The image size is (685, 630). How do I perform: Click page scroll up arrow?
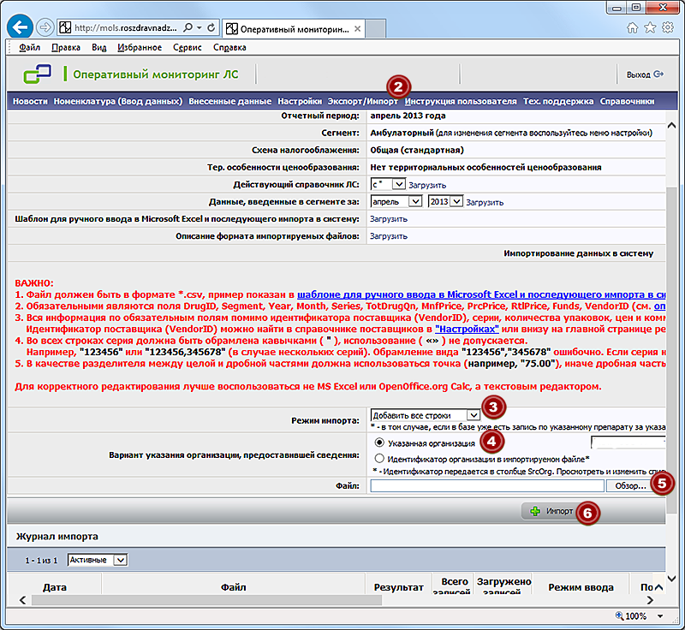click(672, 125)
